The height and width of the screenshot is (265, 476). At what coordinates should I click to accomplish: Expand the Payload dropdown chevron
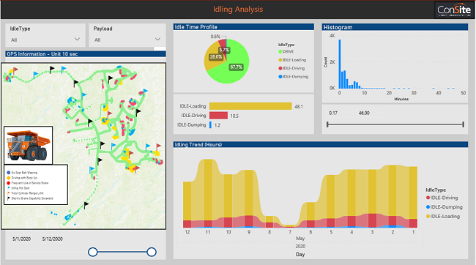click(x=157, y=40)
